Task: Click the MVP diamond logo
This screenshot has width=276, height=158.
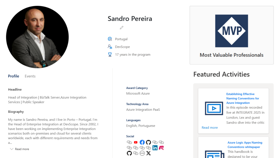Action: (232, 31)
